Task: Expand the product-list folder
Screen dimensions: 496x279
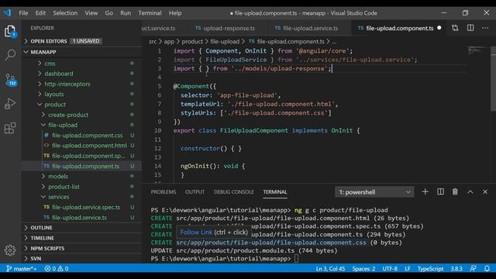Action: 64,187
